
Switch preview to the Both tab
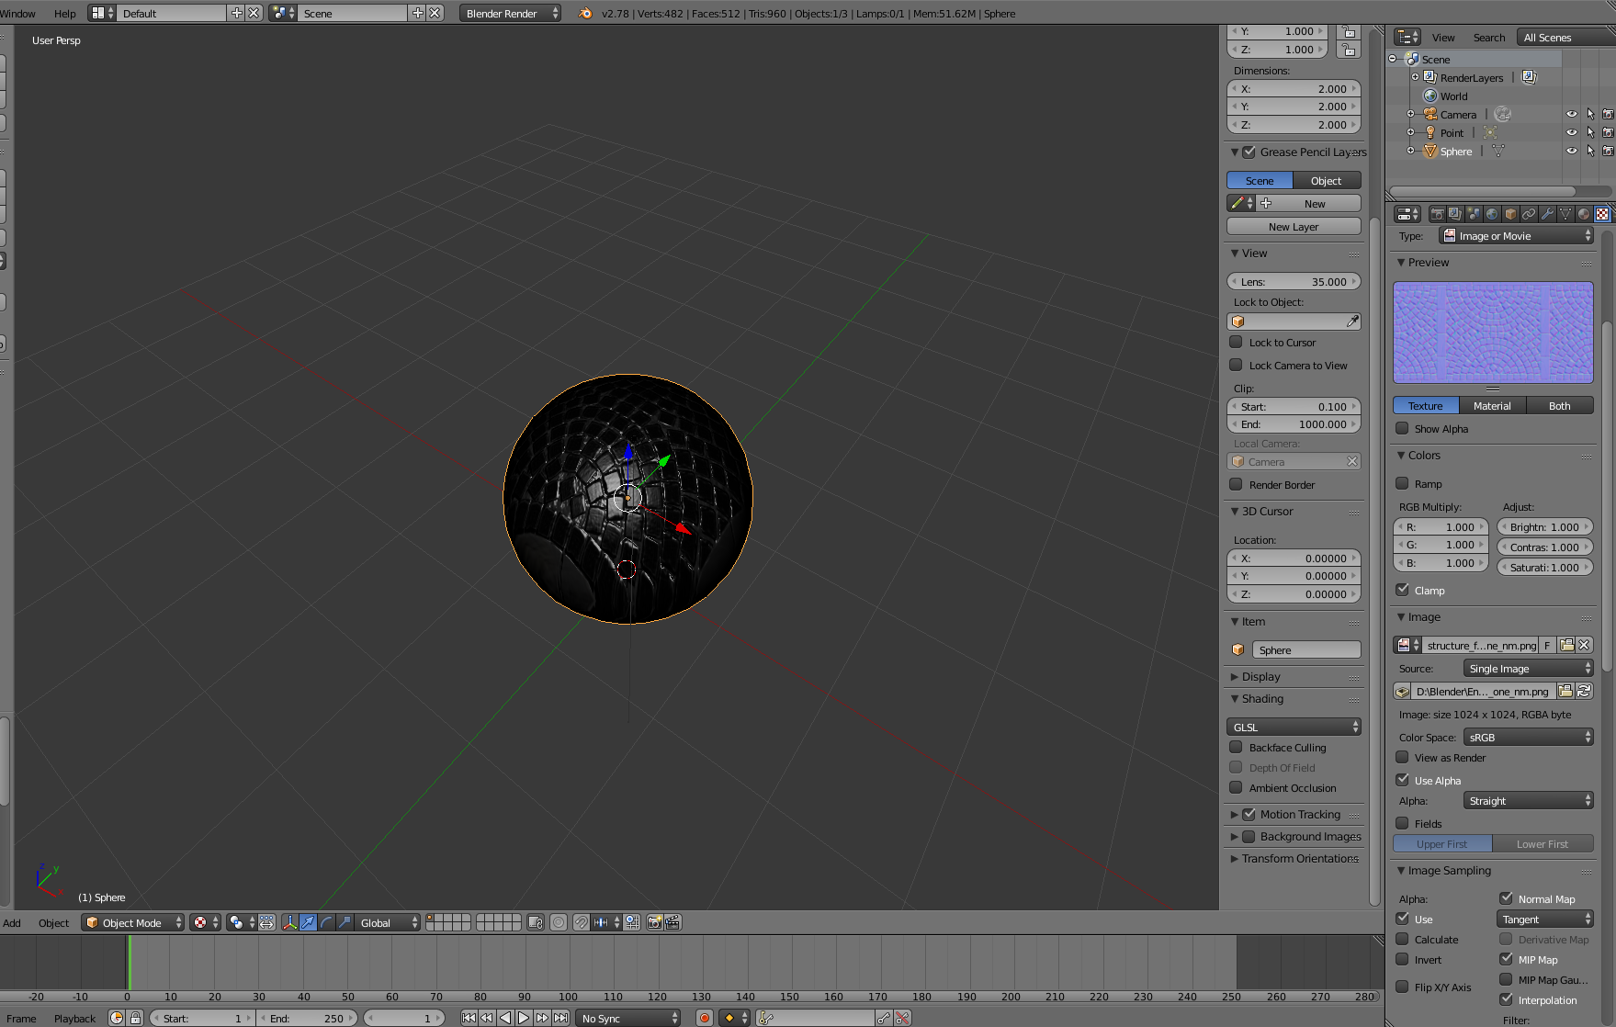coord(1560,405)
